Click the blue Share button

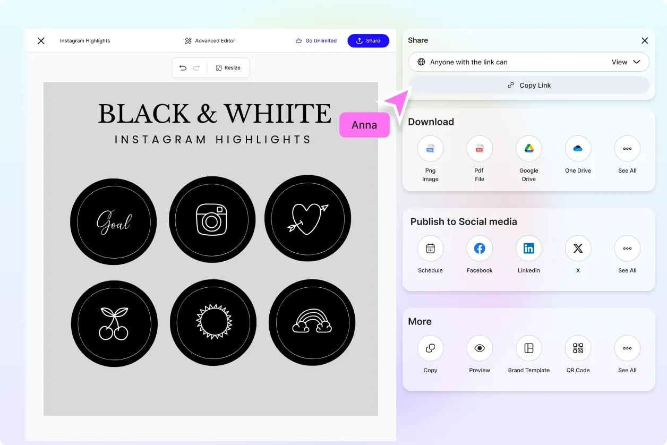tap(368, 41)
